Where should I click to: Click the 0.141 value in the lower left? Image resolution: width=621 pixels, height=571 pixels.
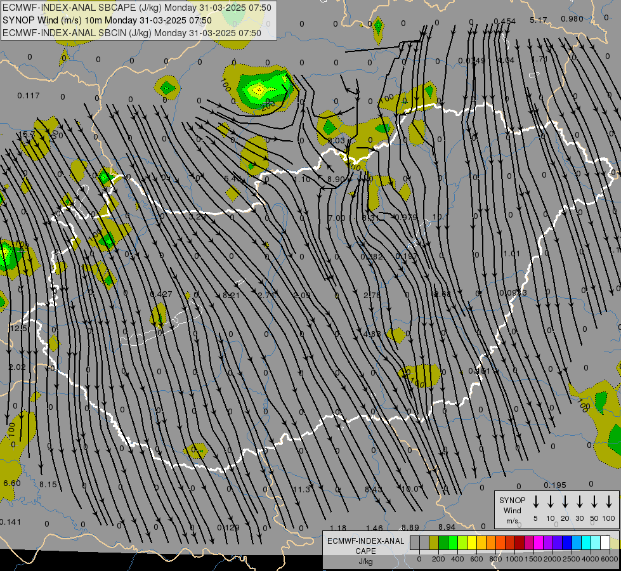pyautogui.click(x=10, y=522)
